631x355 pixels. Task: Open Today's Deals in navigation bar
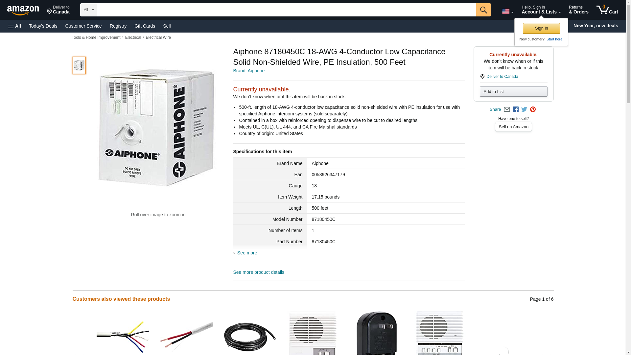[43, 26]
